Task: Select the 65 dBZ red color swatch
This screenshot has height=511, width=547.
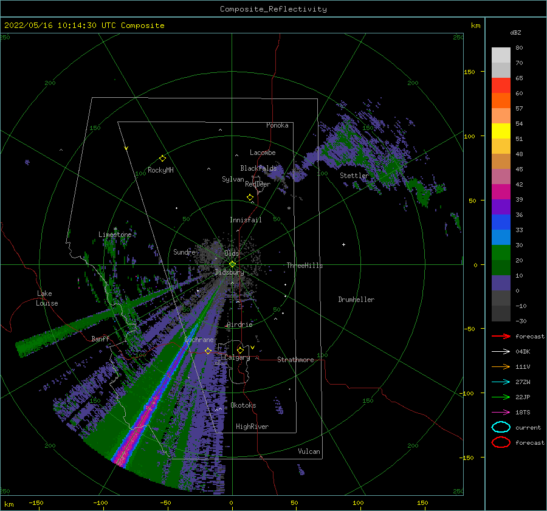Action: coord(501,86)
